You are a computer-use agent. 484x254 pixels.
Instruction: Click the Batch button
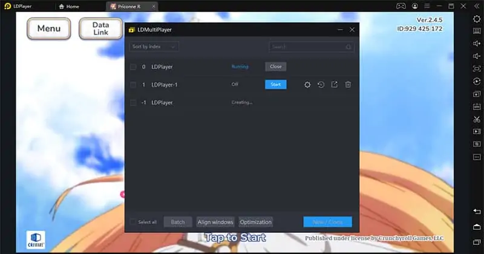[178, 222]
